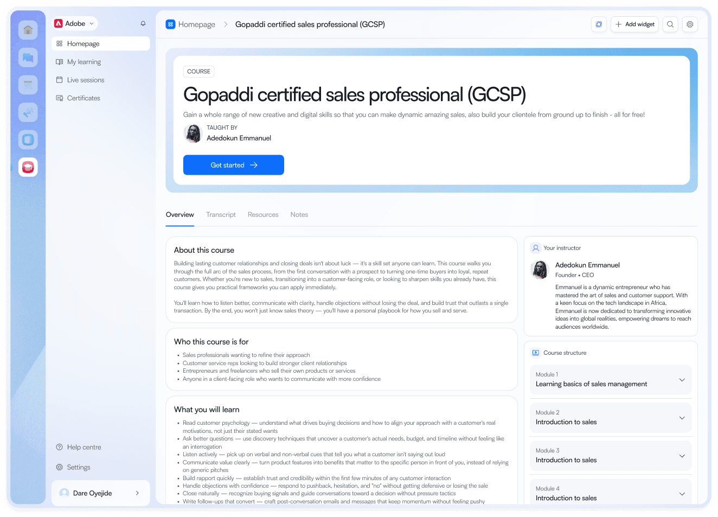
Task: Go to Homepage in sidebar
Action: point(101,43)
